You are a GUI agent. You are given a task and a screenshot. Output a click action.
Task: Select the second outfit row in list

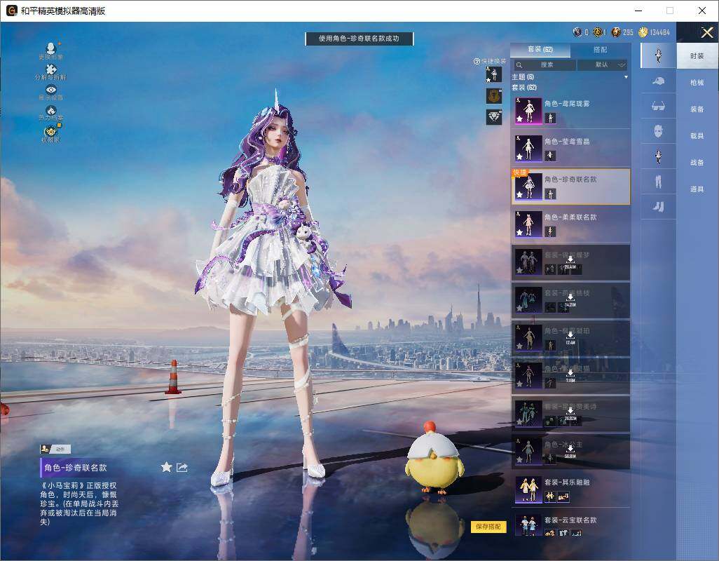pyautogui.click(x=571, y=148)
